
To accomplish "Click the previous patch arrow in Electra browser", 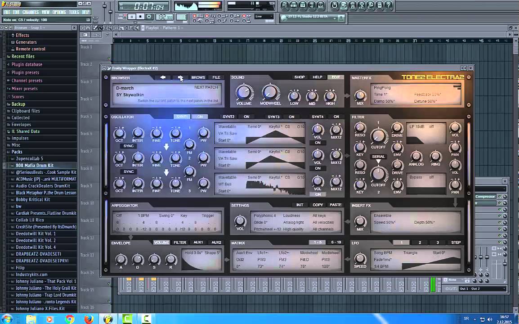I will (x=162, y=77).
